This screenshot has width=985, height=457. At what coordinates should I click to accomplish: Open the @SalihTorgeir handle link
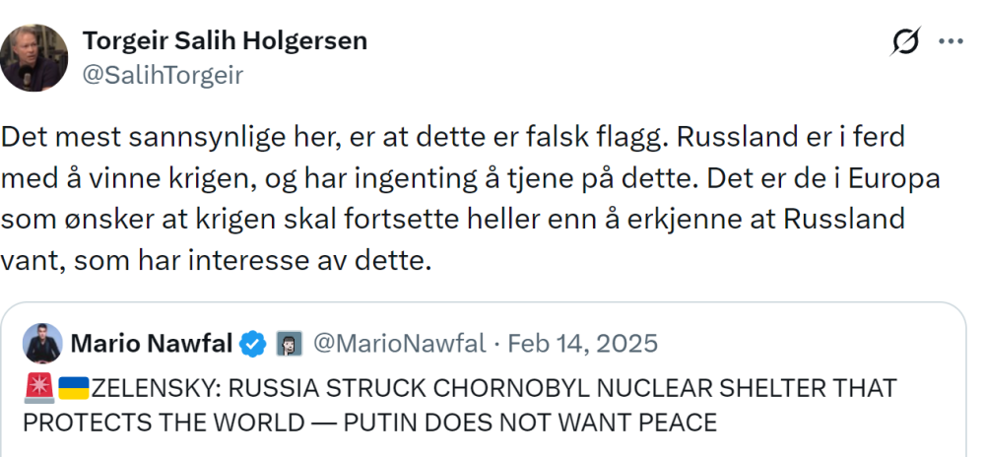tap(163, 75)
